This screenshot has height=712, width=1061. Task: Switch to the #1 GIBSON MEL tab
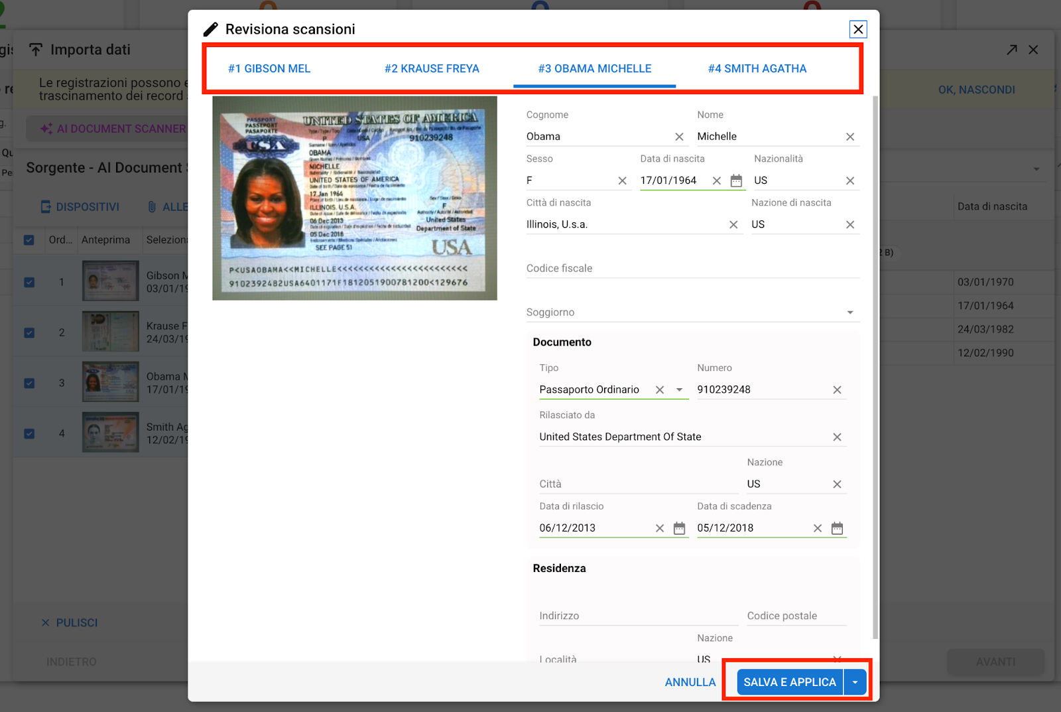[269, 69]
